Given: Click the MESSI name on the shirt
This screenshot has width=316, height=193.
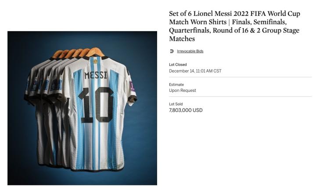Looking at the screenshot, I should coord(96,75).
